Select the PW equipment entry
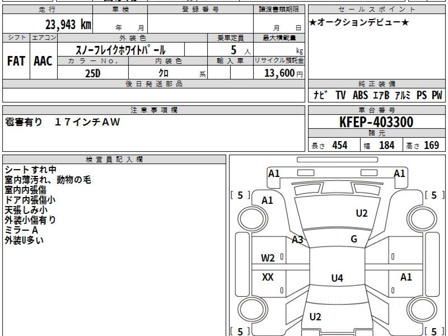 coord(437,95)
